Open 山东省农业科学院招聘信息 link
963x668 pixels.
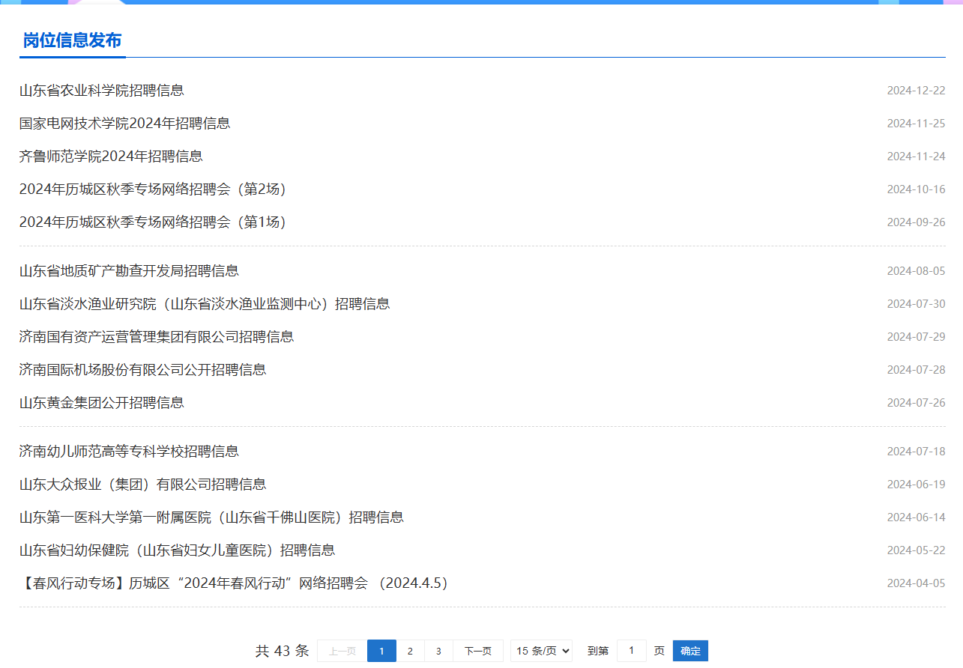(102, 91)
